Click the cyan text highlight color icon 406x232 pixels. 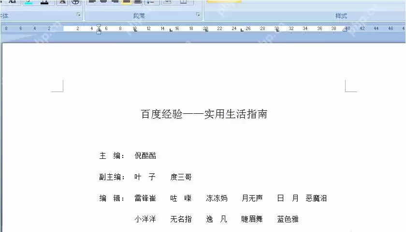tap(29, 2)
